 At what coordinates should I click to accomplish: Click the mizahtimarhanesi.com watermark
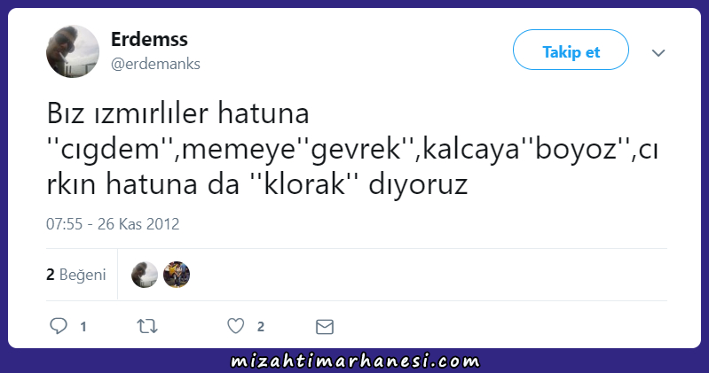[x=355, y=361]
